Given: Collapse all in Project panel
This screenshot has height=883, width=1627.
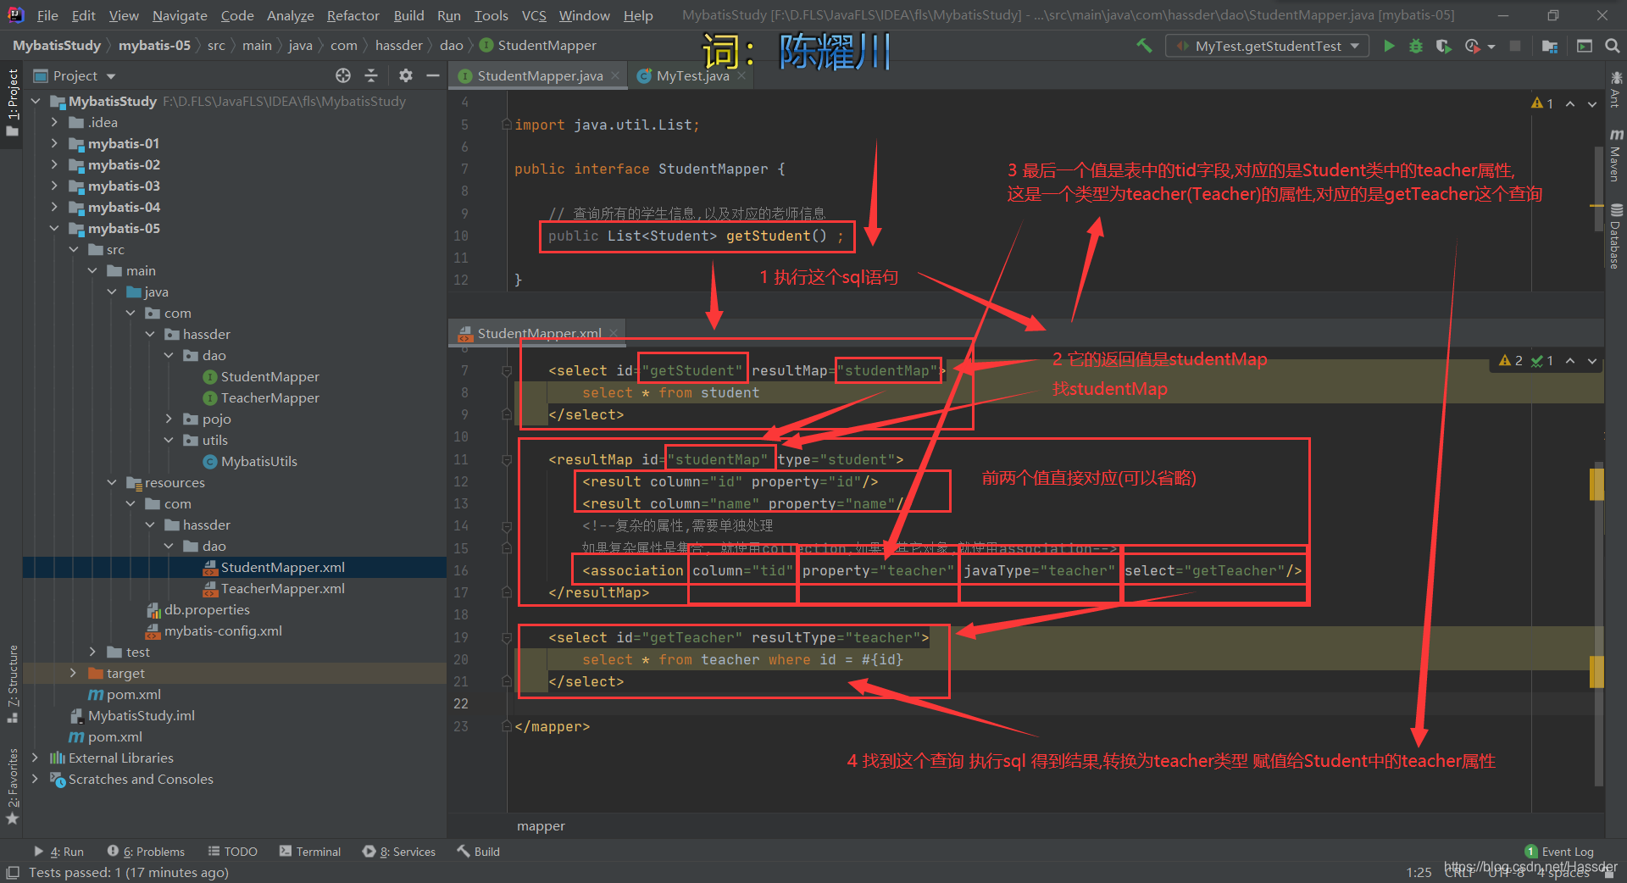Looking at the screenshot, I should pyautogui.click(x=371, y=75).
